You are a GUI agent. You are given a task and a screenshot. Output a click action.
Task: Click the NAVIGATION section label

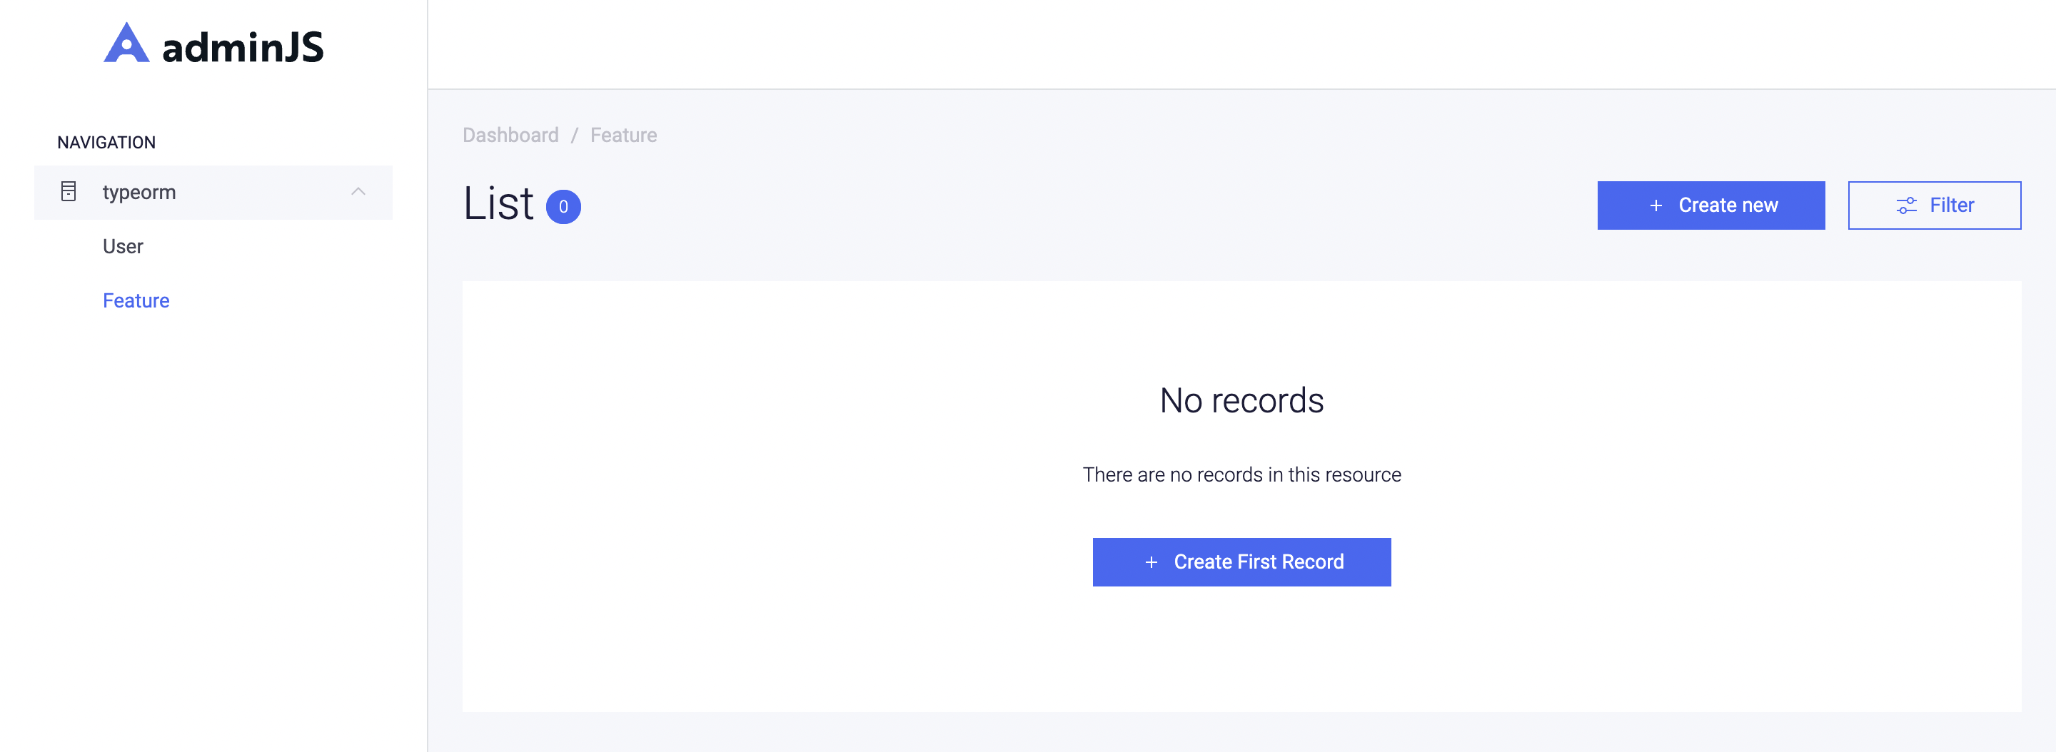point(106,142)
